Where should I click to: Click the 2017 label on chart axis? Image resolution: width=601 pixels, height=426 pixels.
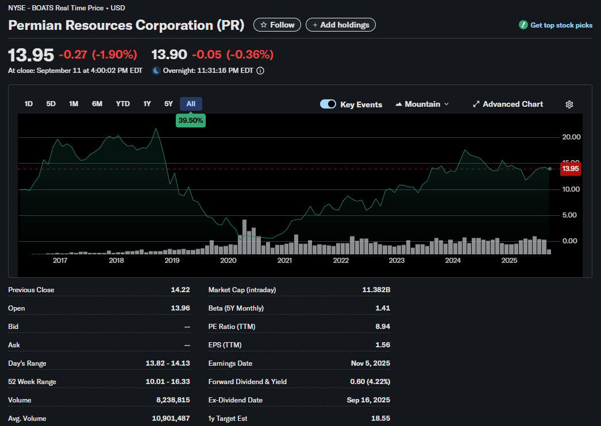point(60,261)
